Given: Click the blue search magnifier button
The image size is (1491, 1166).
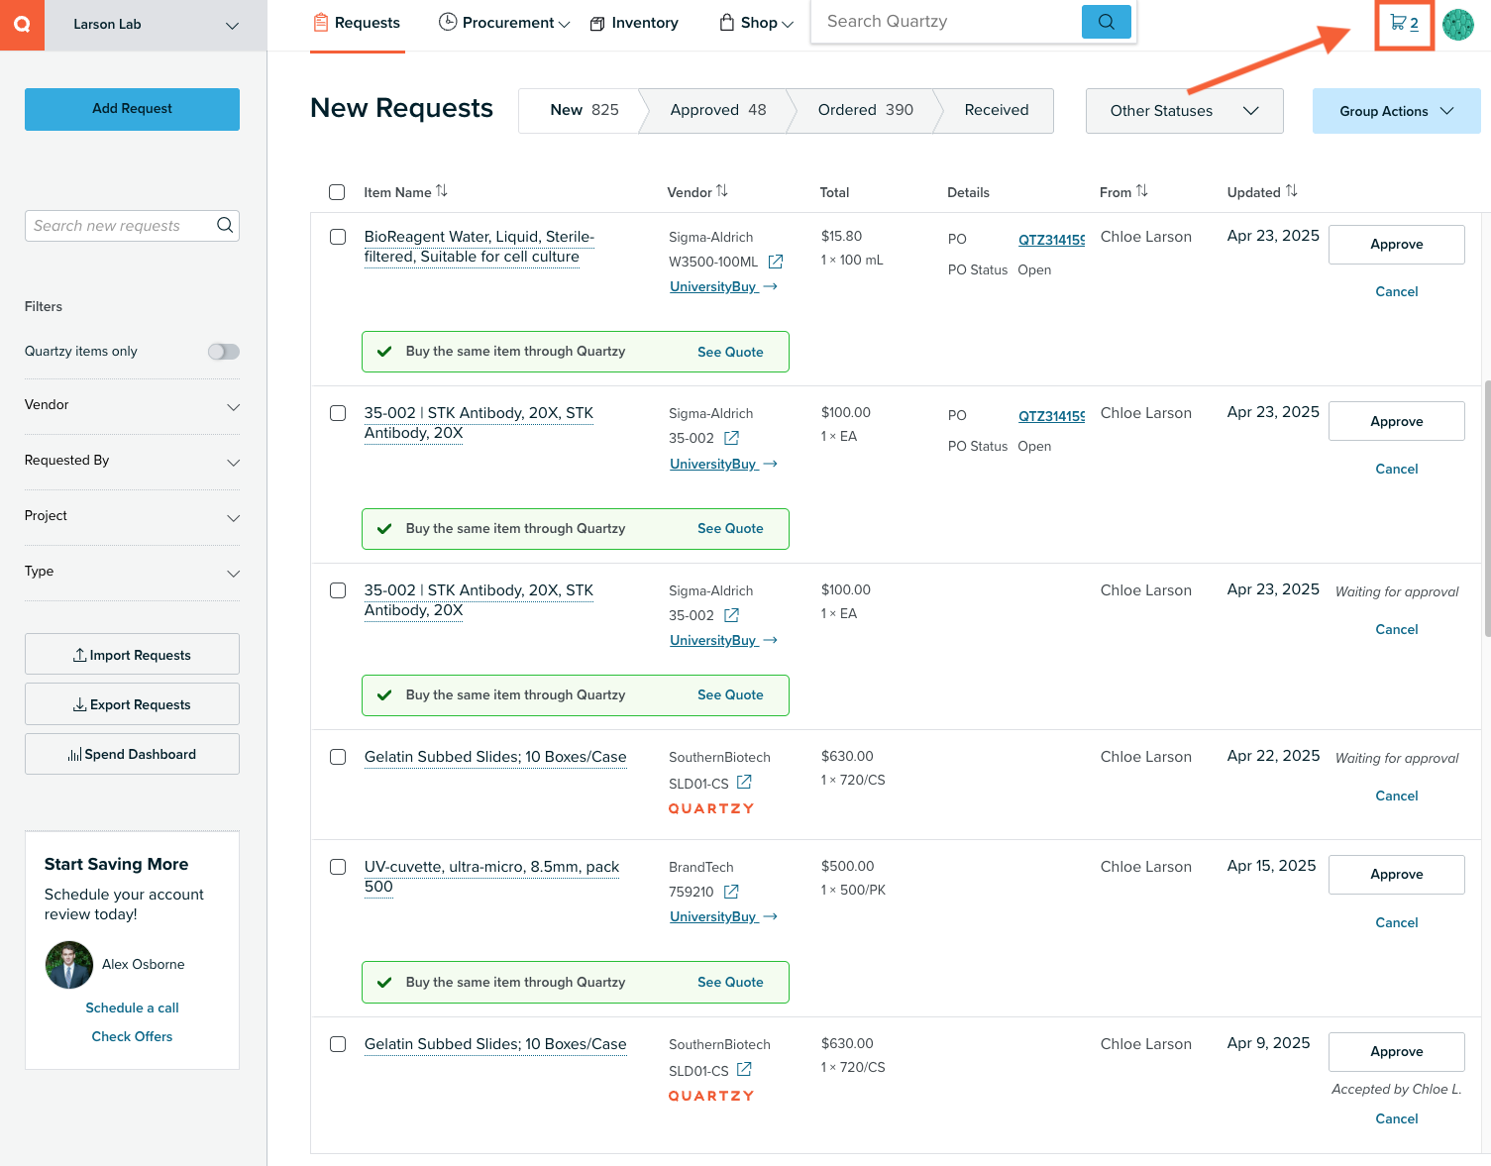Looking at the screenshot, I should (x=1106, y=22).
